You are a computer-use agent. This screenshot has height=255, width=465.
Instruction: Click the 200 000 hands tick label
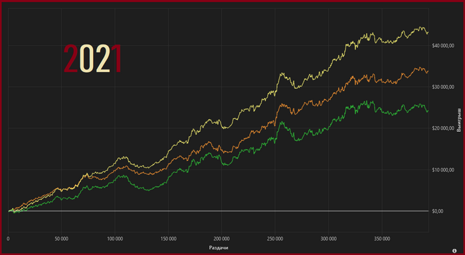tap(222, 238)
